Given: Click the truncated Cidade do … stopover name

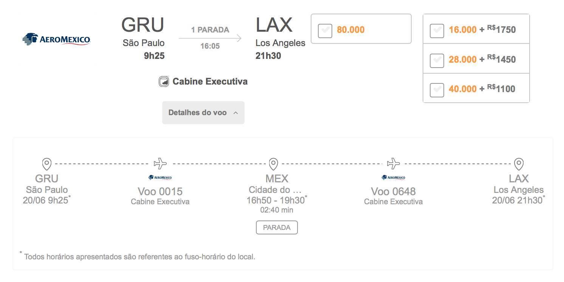Looking at the screenshot, I should click(x=275, y=190).
